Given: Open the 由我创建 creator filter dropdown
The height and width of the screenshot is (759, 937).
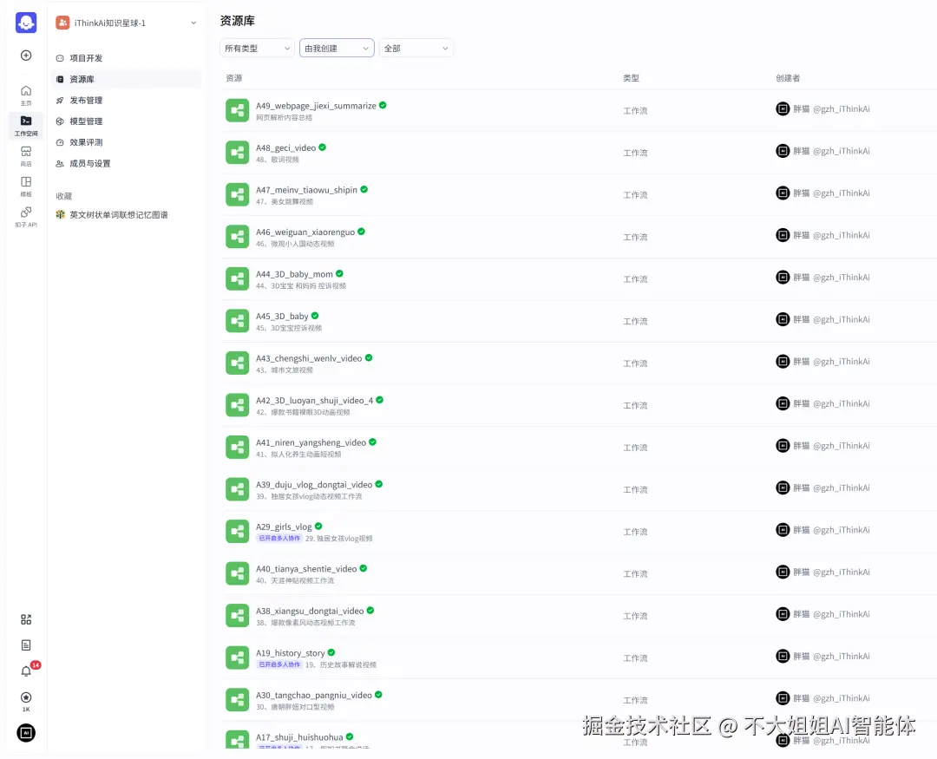Looking at the screenshot, I should pos(337,49).
